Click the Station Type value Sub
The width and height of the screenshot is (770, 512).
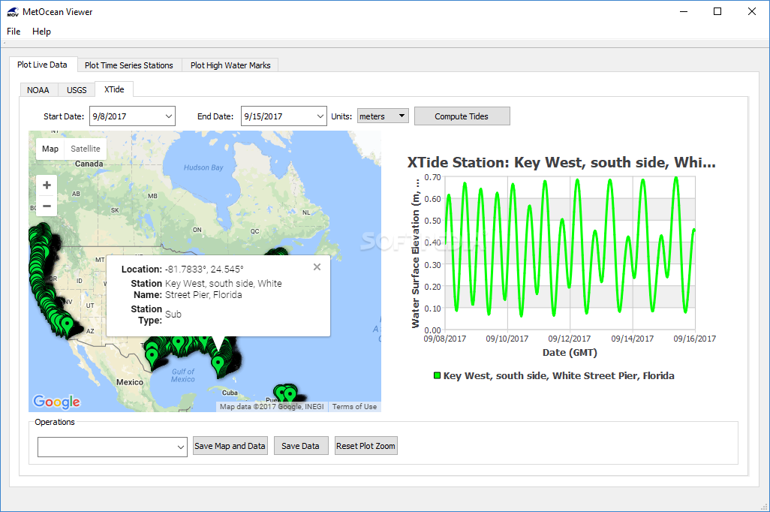click(173, 315)
